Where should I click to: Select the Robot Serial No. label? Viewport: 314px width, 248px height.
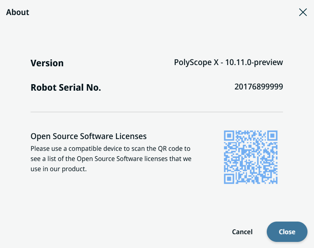(66, 87)
